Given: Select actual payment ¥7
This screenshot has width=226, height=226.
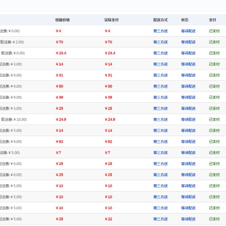Looking at the screenshot, I should click(107, 153).
